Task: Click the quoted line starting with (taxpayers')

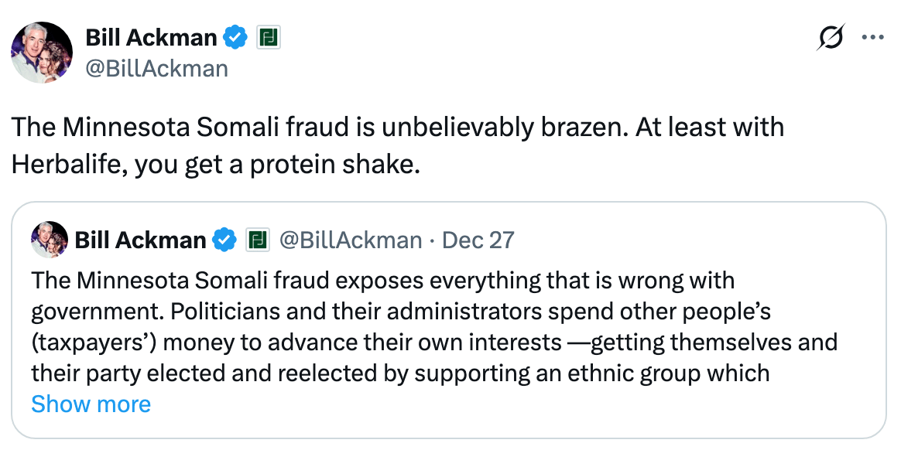Action: coord(434,341)
